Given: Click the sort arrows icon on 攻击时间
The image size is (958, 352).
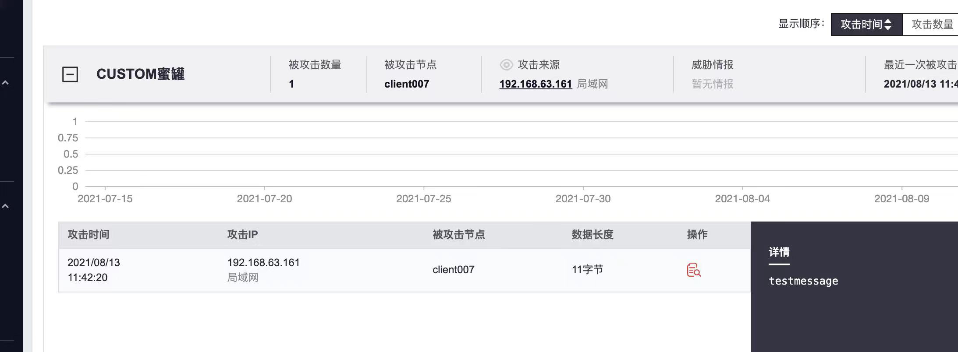Looking at the screenshot, I should coord(888,25).
